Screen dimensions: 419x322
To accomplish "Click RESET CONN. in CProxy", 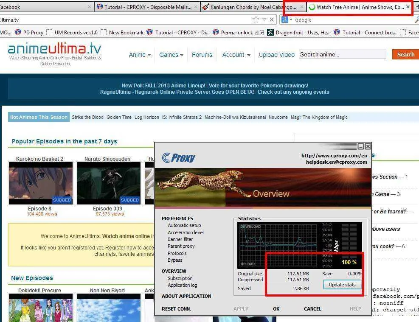I will tap(176, 309).
